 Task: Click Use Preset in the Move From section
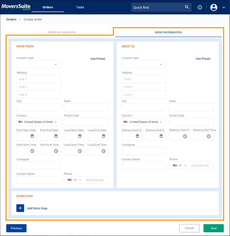[98, 59]
